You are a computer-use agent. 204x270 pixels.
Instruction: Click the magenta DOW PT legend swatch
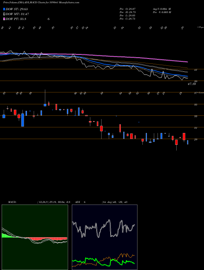pyautogui.click(x=4, y=19)
